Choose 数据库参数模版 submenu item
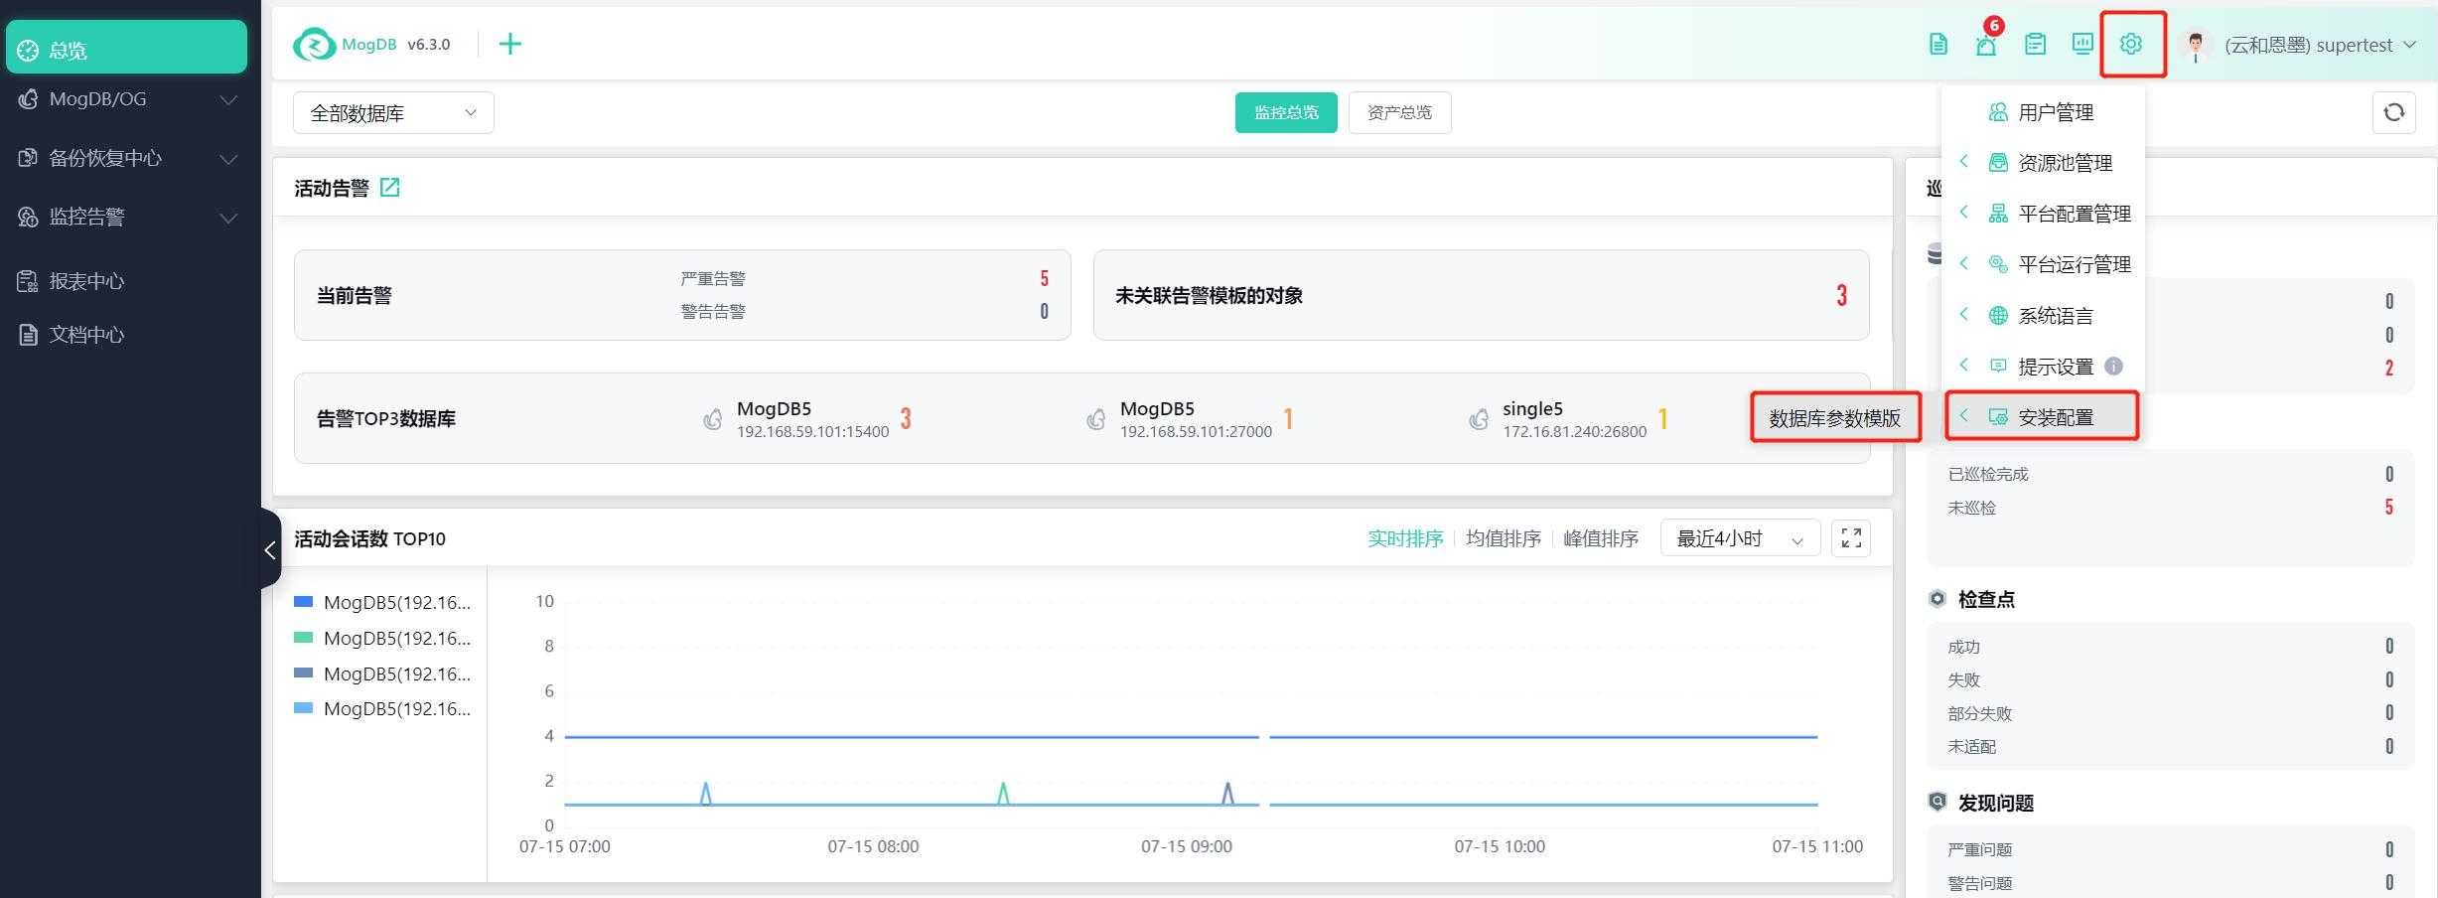Screen dimensions: 2438x898 pyautogui.click(x=1834, y=418)
